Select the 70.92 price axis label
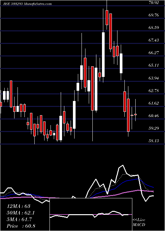 154,2
